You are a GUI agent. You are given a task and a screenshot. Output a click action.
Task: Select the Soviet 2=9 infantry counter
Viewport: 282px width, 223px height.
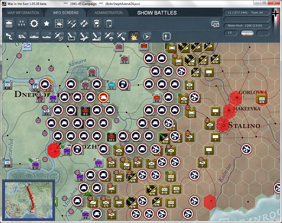coord(184,99)
